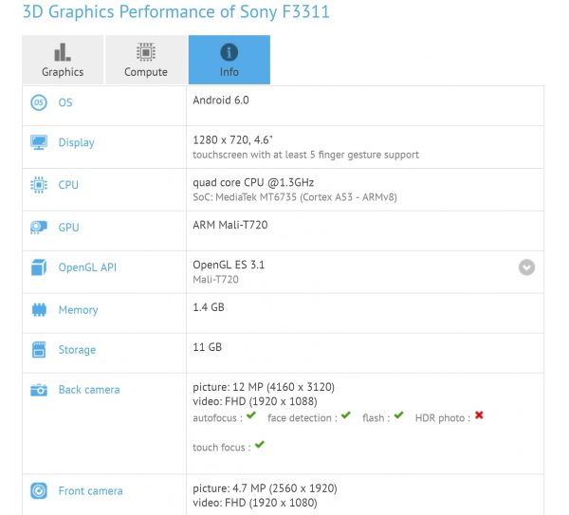Image resolution: width=569 pixels, height=515 pixels.
Task: Click the touch focus green checkmark
Action: click(259, 445)
